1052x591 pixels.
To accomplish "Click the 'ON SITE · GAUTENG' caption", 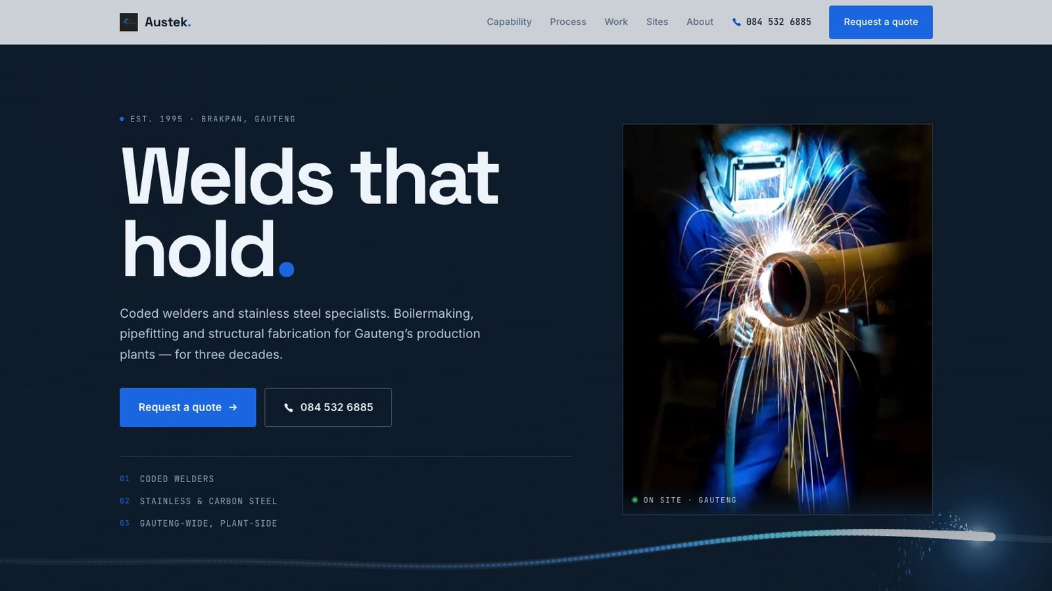I will [684, 500].
